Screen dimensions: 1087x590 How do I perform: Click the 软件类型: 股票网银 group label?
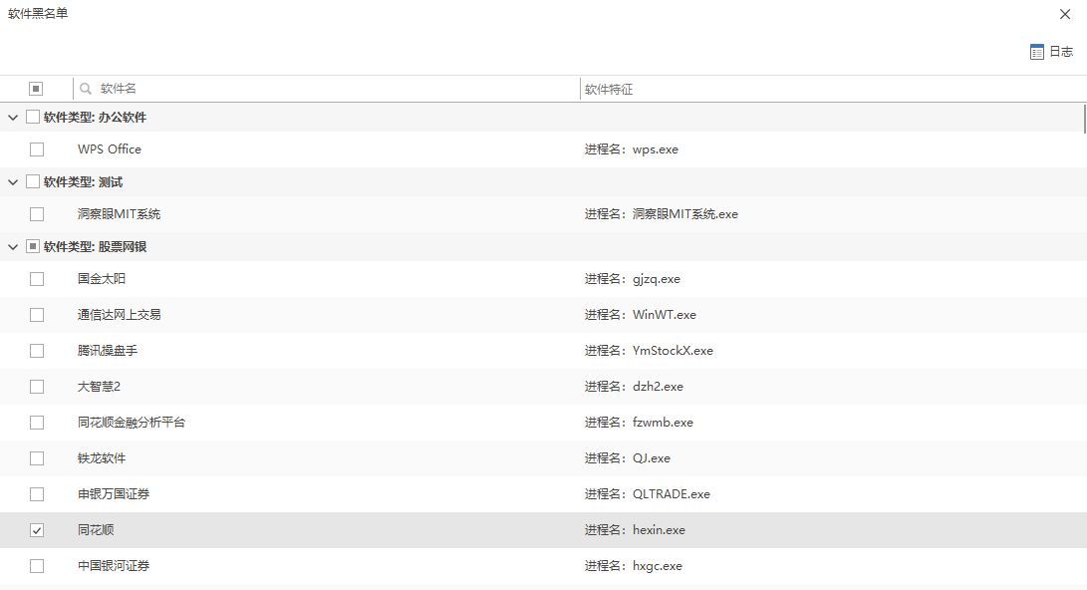point(95,247)
